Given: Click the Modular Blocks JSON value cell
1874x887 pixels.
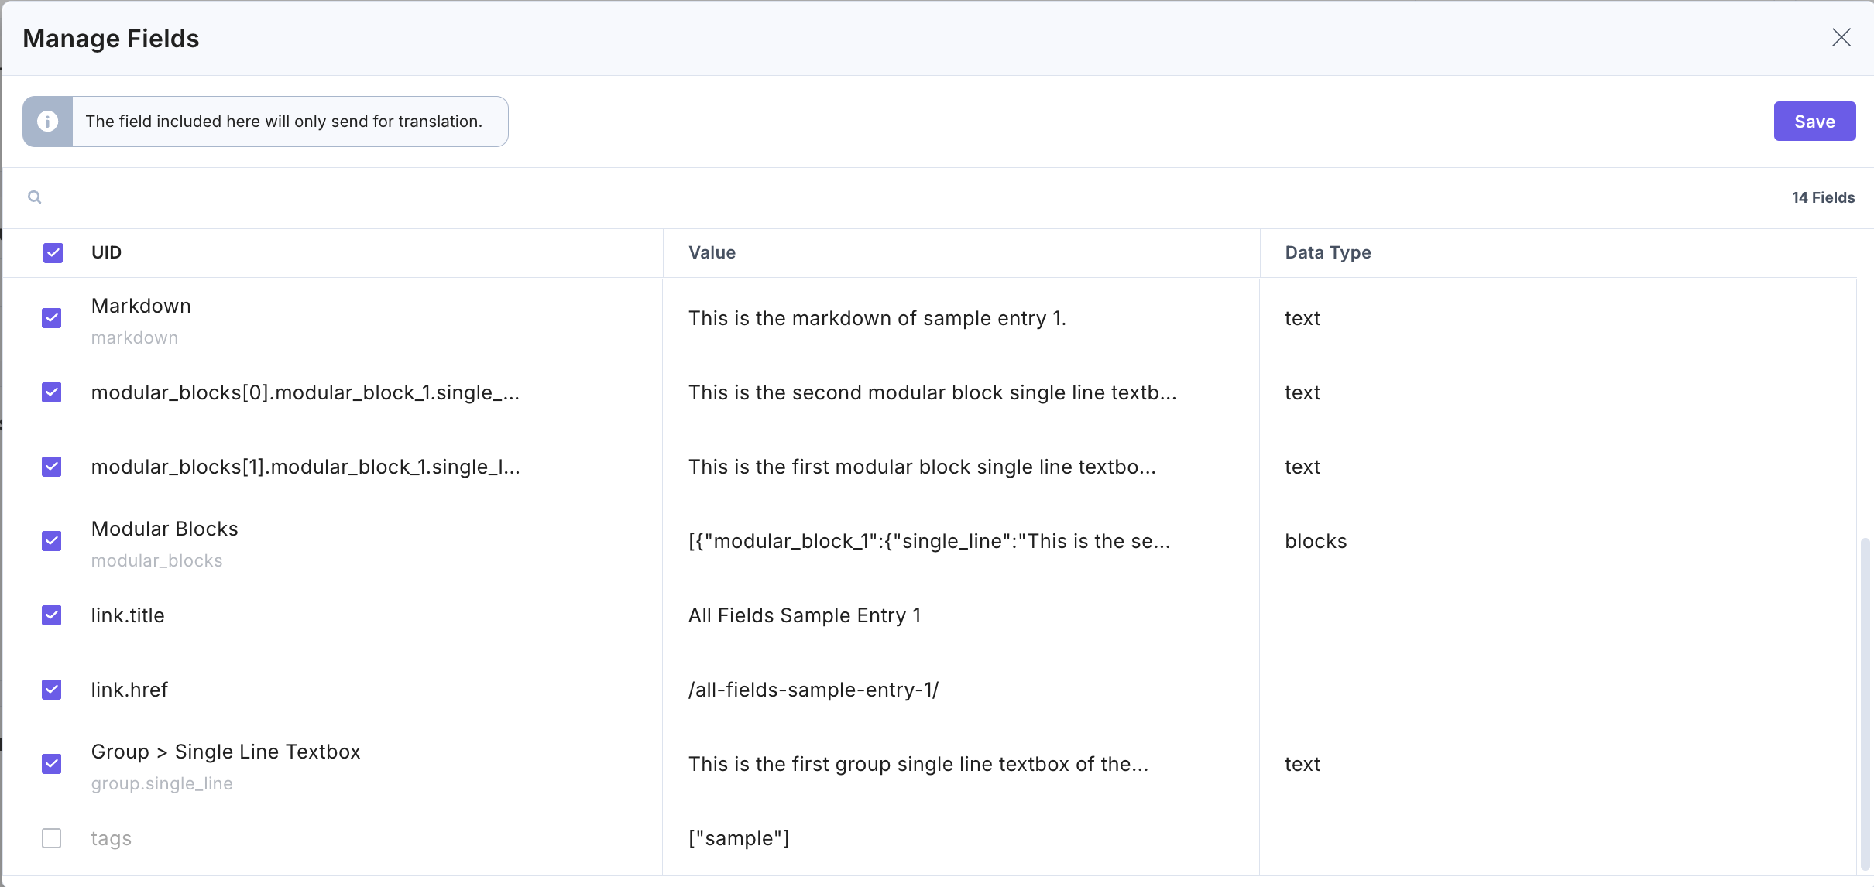Looking at the screenshot, I should pos(928,541).
